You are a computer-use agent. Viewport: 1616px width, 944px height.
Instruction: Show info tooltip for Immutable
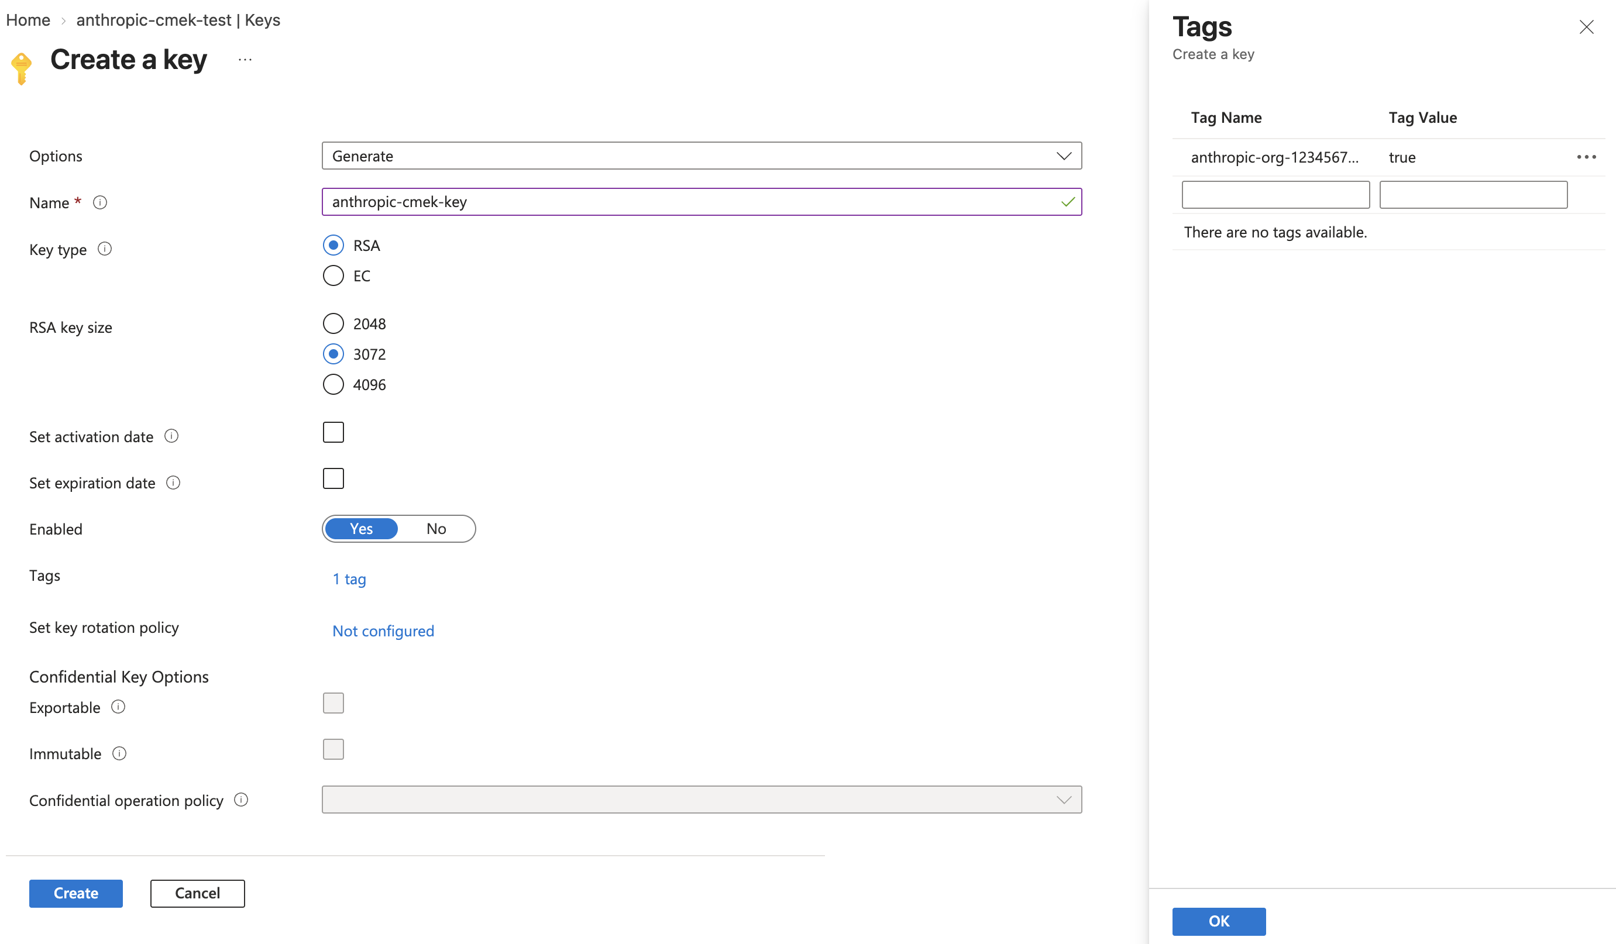click(x=119, y=753)
